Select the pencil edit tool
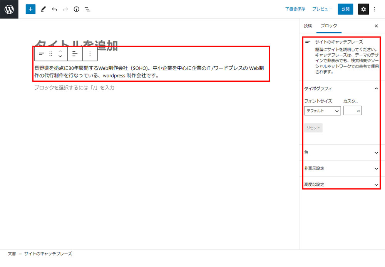Viewport: 385px width, 267px height. pyautogui.click(x=43, y=9)
